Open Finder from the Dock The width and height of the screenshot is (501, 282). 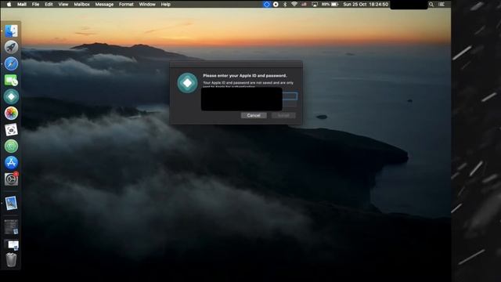[11, 31]
